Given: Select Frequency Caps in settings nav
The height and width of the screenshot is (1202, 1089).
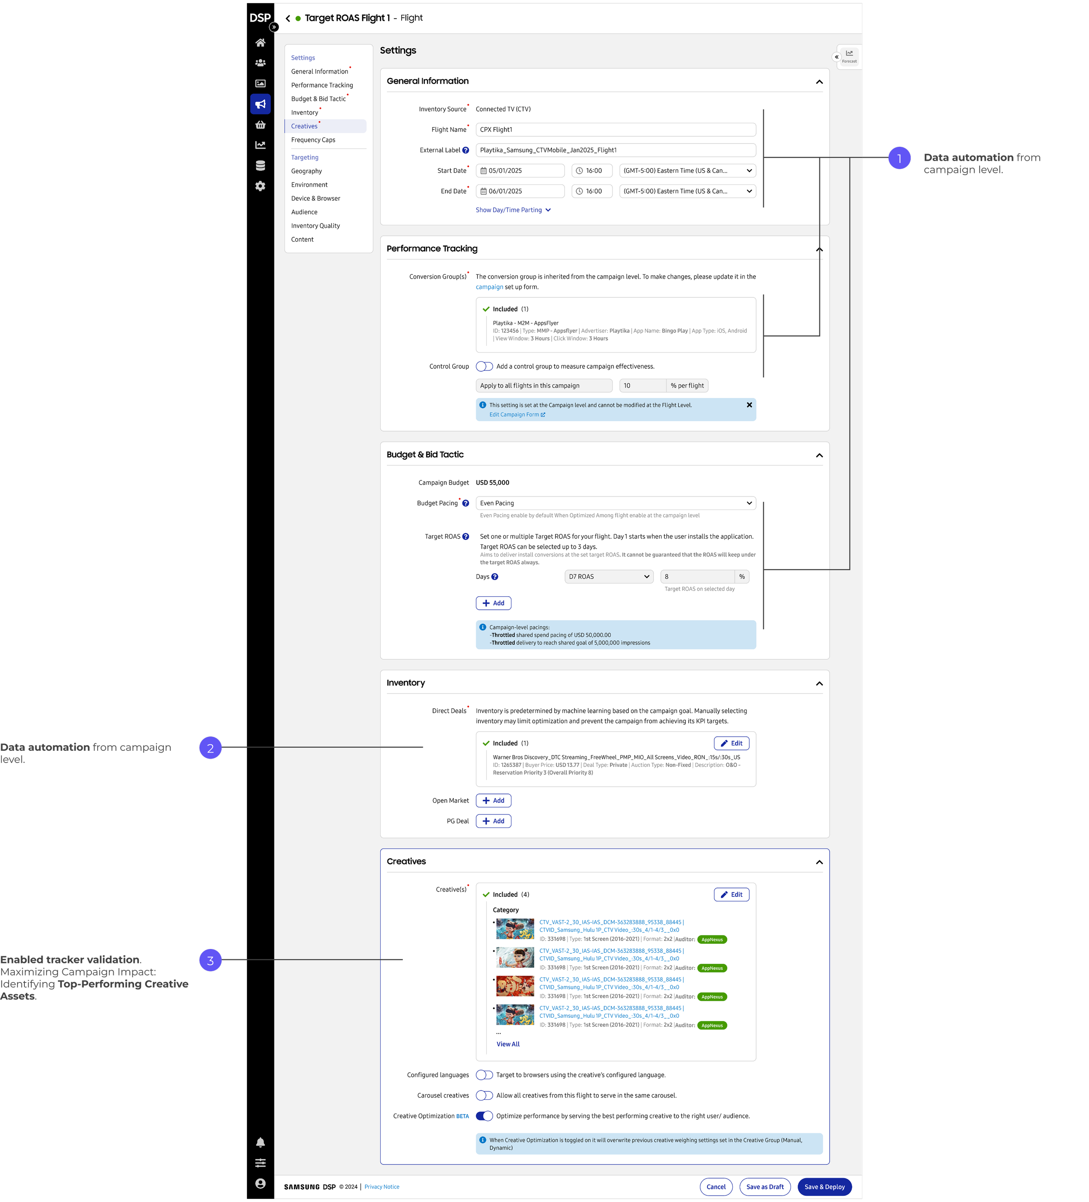Looking at the screenshot, I should pos(313,139).
